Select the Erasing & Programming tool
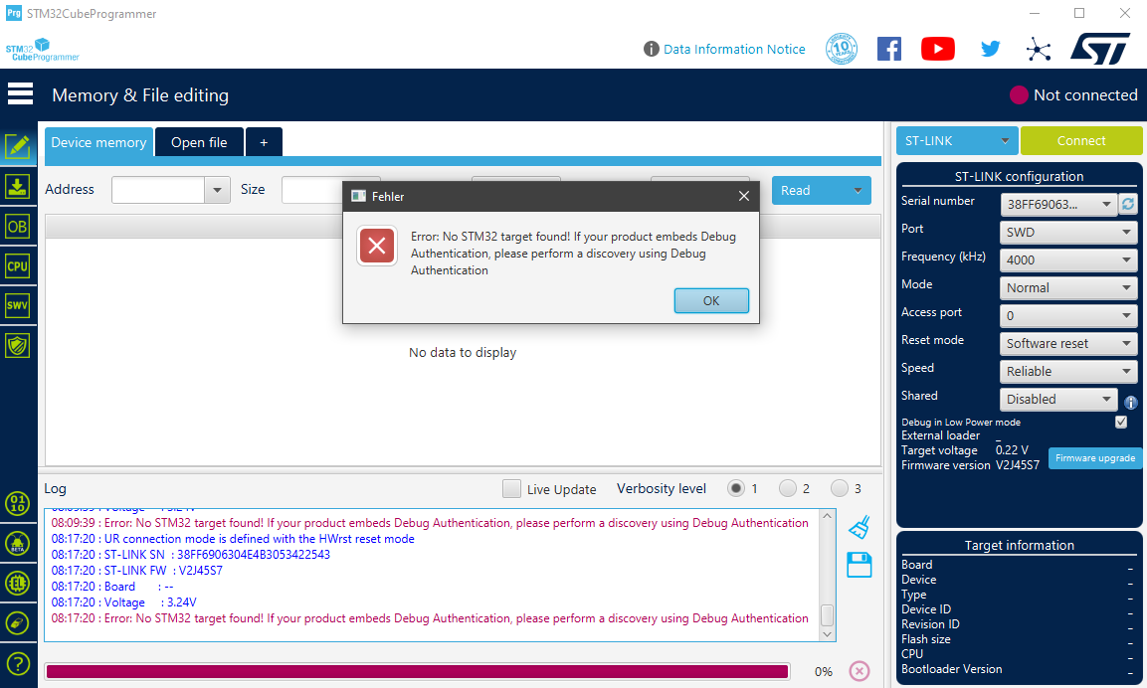The width and height of the screenshot is (1147, 688). click(18, 186)
